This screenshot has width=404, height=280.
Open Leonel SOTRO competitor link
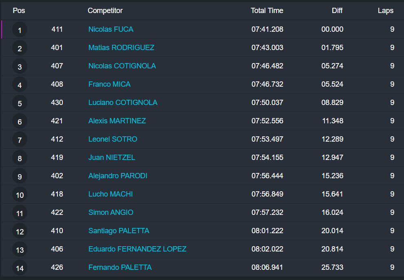click(x=113, y=139)
